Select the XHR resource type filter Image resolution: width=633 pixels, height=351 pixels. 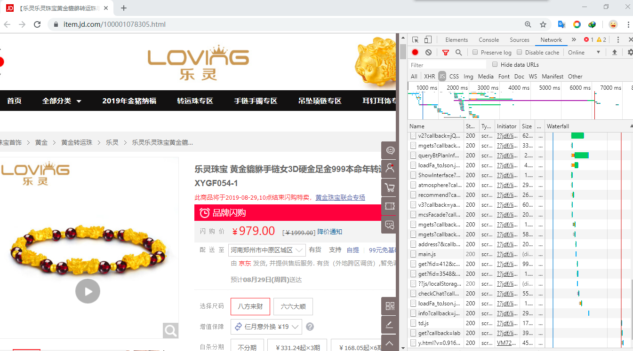pos(429,76)
